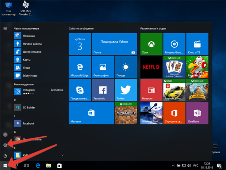Screen dimensions: 226x170
Task: Click the Развлечения и отдых group header
Action: click(153, 29)
